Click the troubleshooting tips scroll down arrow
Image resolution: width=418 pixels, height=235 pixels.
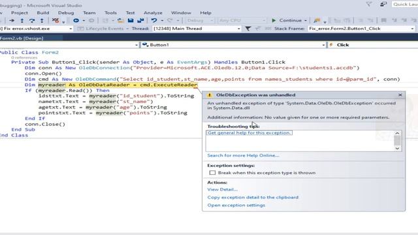(397, 148)
